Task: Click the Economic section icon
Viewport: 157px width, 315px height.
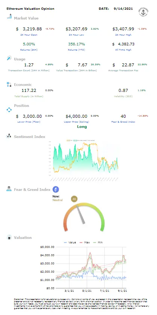Action: coord(9,84)
